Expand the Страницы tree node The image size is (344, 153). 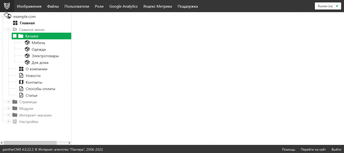point(9,102)
